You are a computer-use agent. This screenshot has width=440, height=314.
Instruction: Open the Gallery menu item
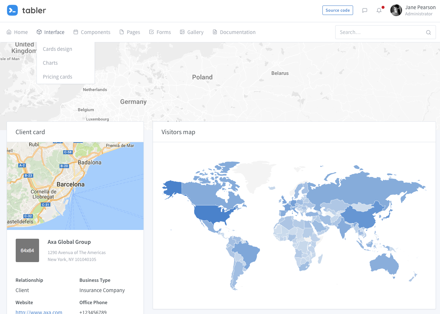coord(192,32)
